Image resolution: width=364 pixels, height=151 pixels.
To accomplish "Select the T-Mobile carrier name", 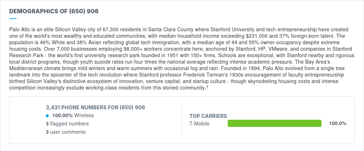I will 199,124.
